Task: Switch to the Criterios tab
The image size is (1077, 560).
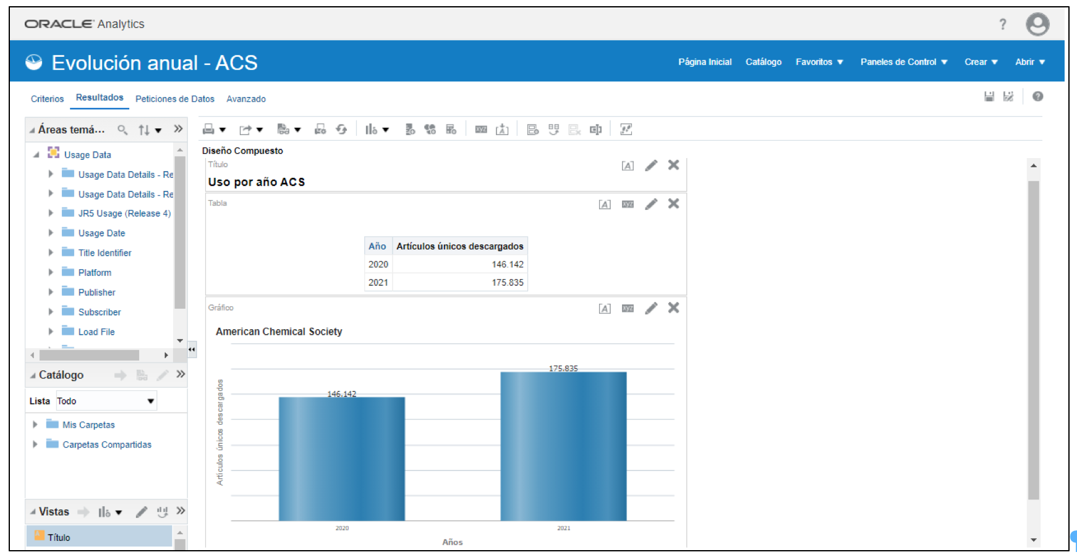Action: (47, 99)
